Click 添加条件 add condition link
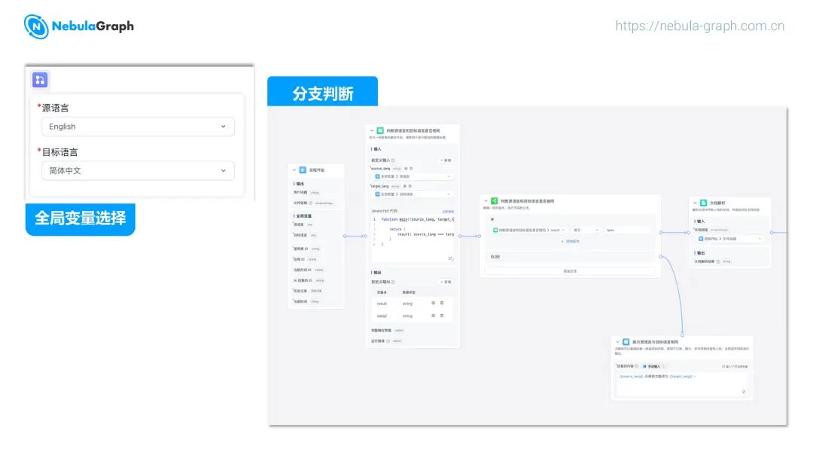Screen dimensions: 813x458 pyautogui.click(x=571, y=241)
